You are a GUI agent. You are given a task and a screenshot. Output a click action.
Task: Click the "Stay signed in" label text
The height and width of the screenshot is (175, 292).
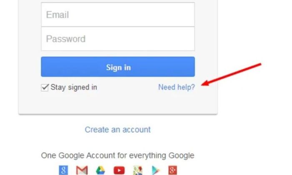coord(74,87)
